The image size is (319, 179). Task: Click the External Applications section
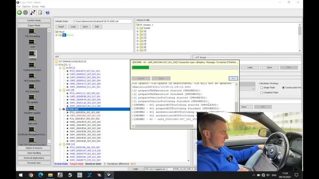tap(34, 158)
